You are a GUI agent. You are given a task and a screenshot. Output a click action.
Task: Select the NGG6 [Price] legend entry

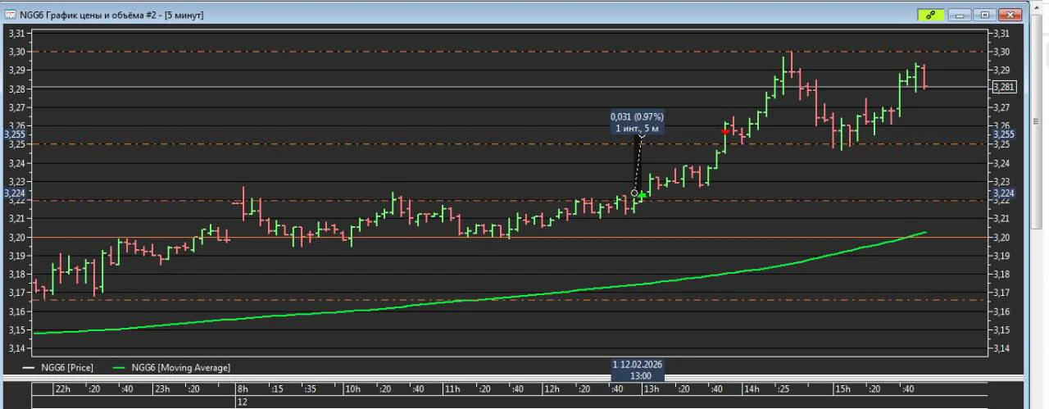coord(59,368)
